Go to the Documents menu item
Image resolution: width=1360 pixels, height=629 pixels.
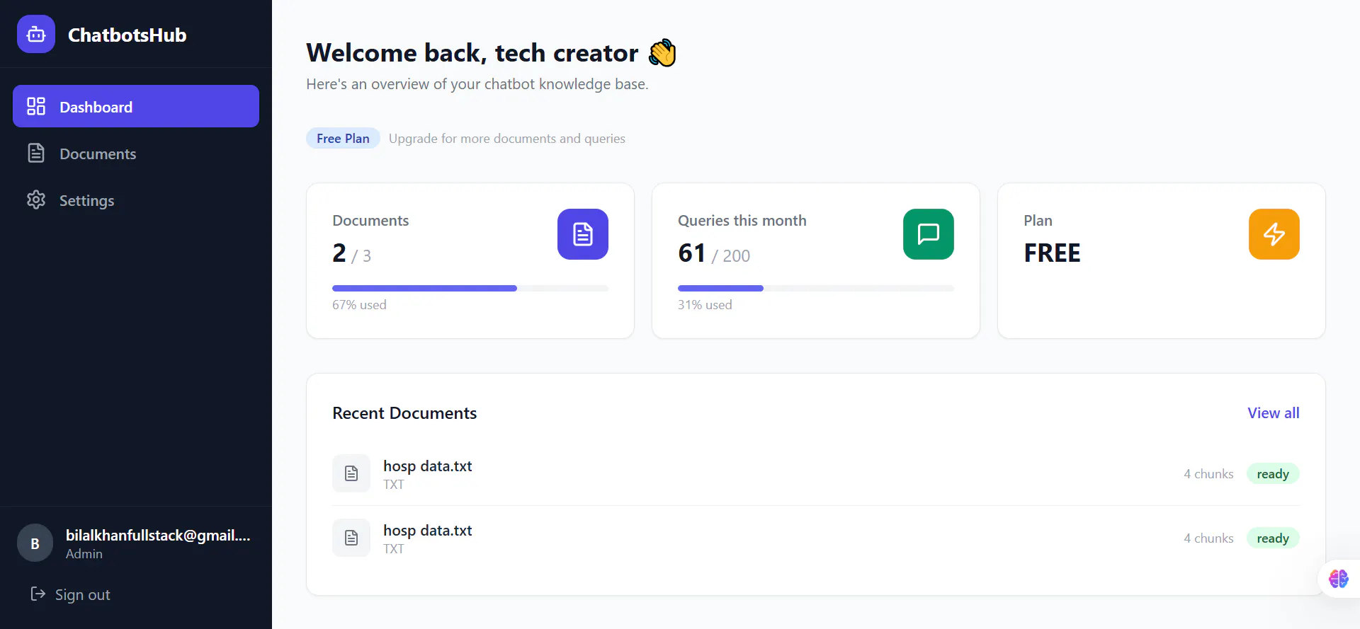136,153
